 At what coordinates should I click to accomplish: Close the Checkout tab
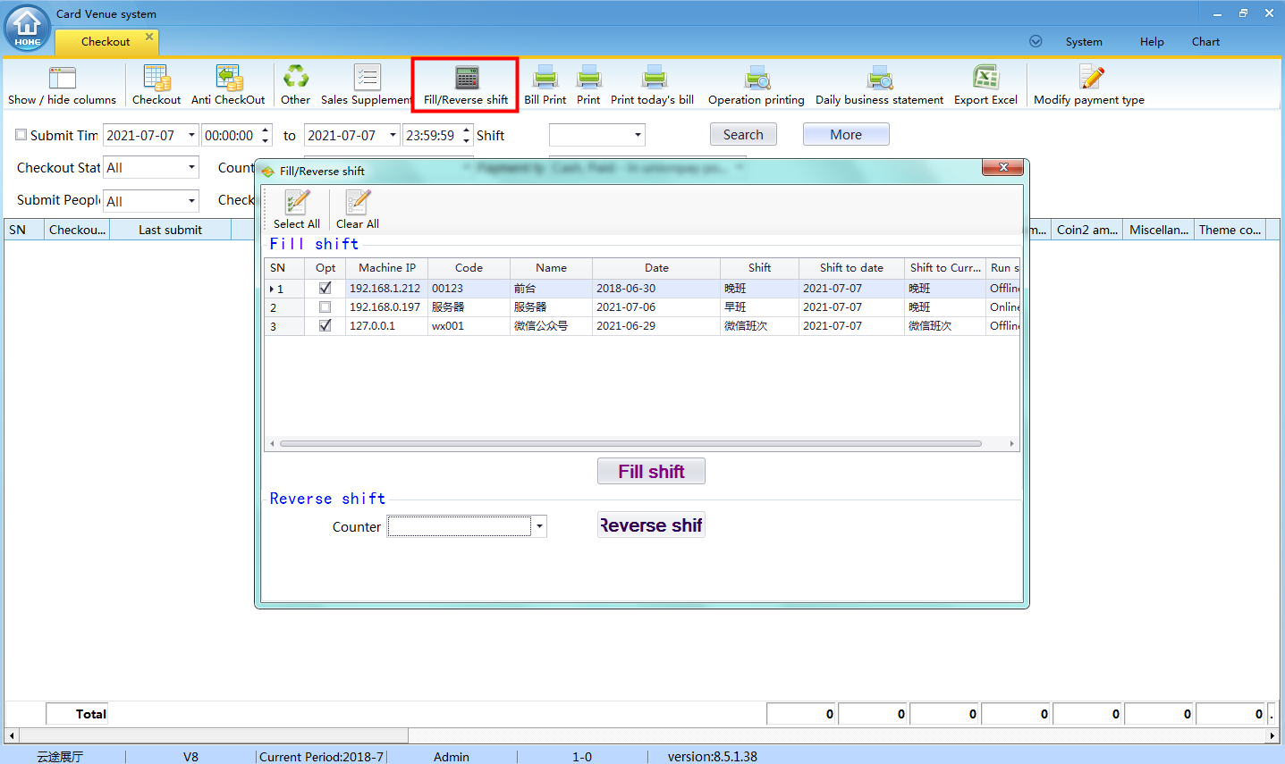coord(149,37)
